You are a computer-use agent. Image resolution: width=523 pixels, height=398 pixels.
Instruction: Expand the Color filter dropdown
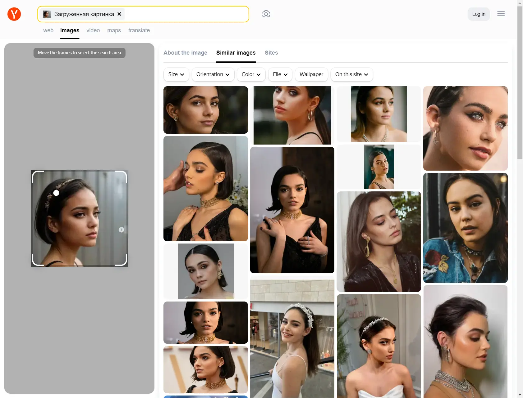tap(251, 74)
